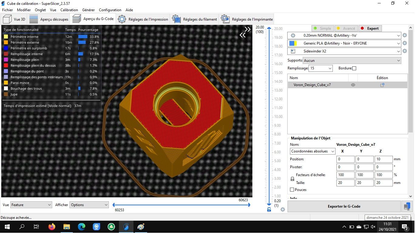Click the Position Z input field

(x=383, y=159)
